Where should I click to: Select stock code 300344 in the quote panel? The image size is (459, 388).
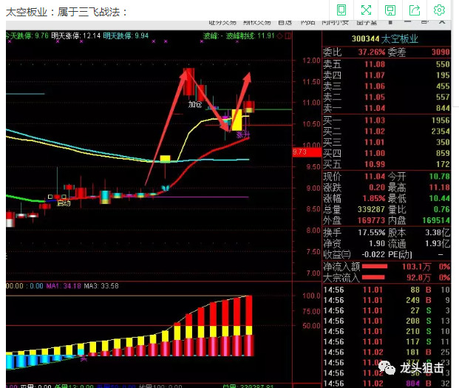pyautogui.click(x=365, y=38)
